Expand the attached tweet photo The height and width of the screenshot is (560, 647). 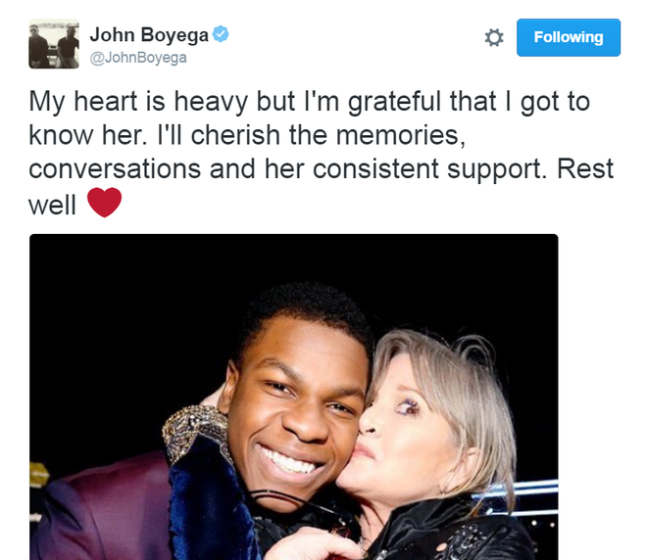coord(294,397)
